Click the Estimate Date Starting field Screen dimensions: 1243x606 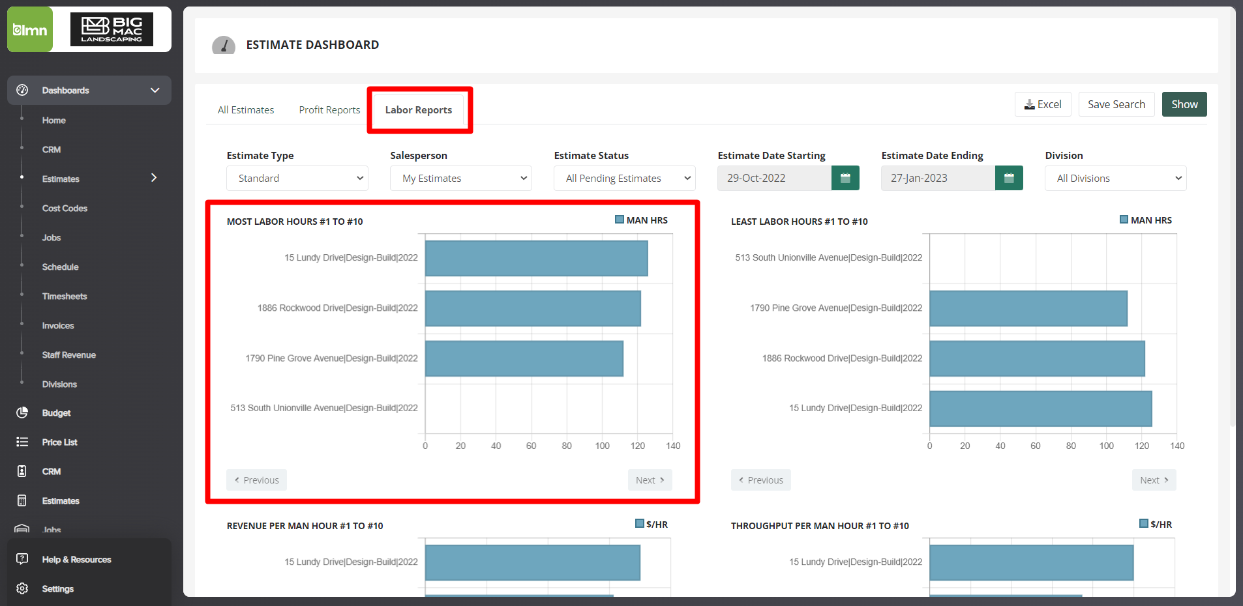click(775, 178)
